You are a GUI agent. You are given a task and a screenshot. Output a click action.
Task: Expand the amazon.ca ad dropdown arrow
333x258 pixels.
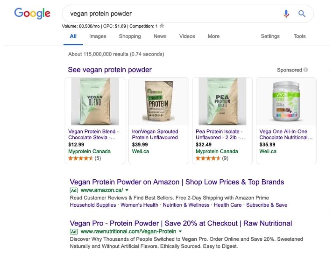tap(127, 190)
